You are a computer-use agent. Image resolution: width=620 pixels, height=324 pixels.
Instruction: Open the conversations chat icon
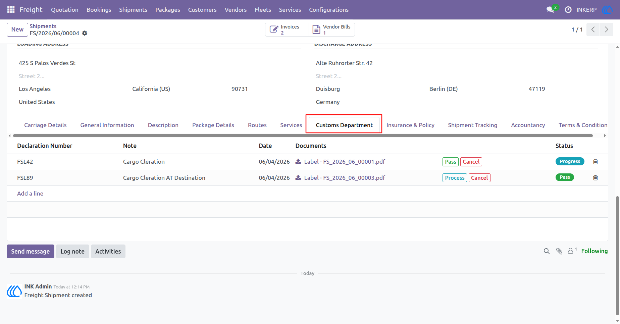550,10
